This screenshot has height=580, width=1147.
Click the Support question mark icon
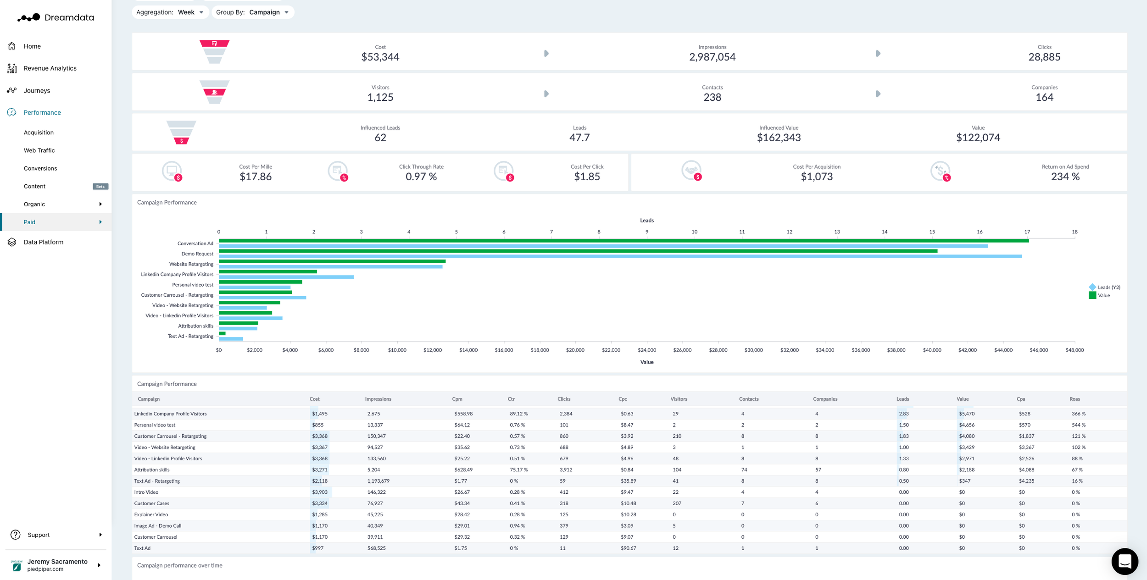16,535
